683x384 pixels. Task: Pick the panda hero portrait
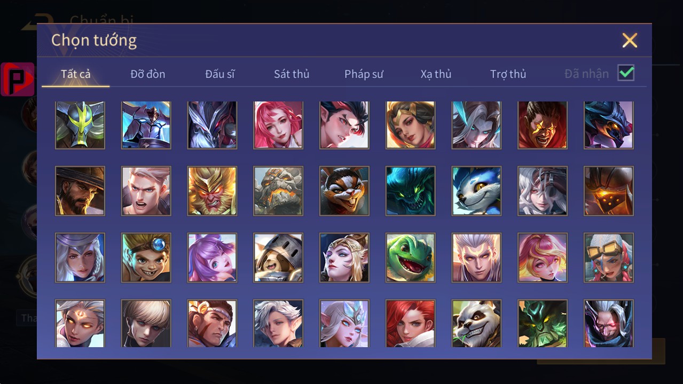(x=476, y=323)
